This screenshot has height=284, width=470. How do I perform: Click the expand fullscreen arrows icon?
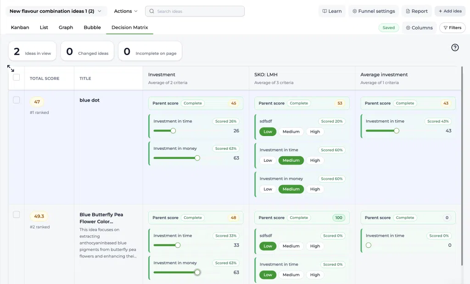click(x=11, y=68)
